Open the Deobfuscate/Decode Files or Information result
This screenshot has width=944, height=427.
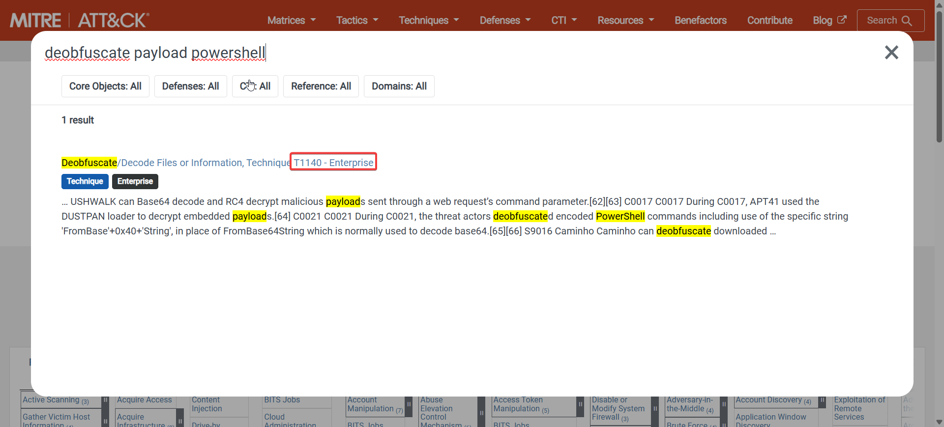(217, 163)
